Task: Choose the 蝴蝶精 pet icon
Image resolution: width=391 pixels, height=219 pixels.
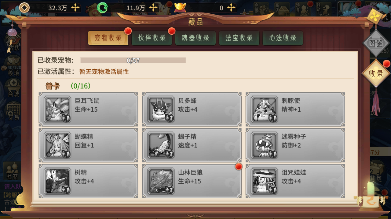Action: 57,145
